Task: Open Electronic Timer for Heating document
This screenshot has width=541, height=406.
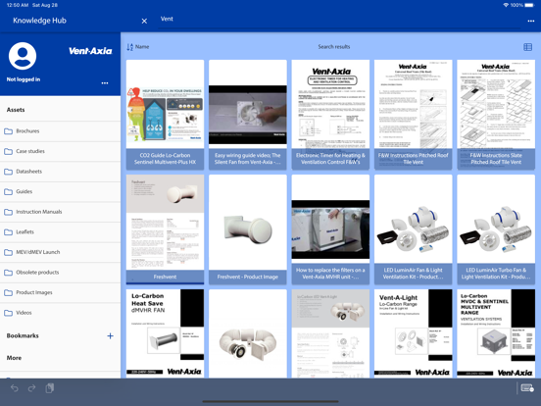Action: [330, 115]
